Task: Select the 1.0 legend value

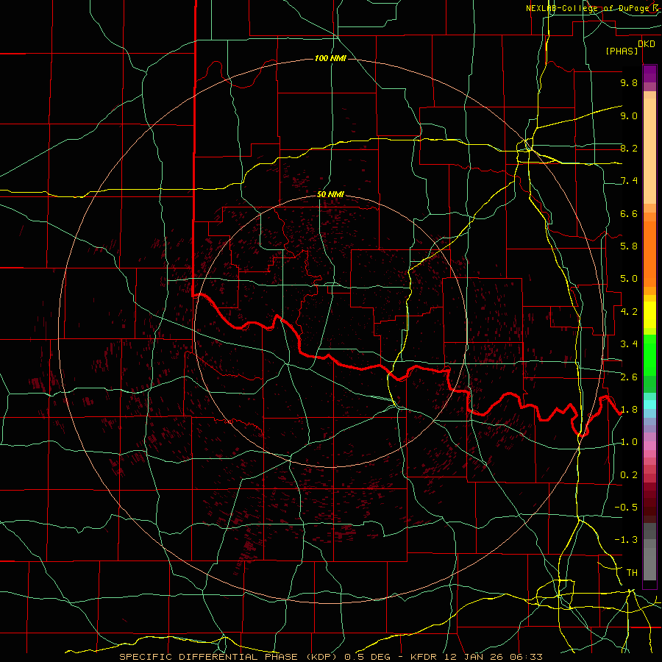Action: coord(629,442)
